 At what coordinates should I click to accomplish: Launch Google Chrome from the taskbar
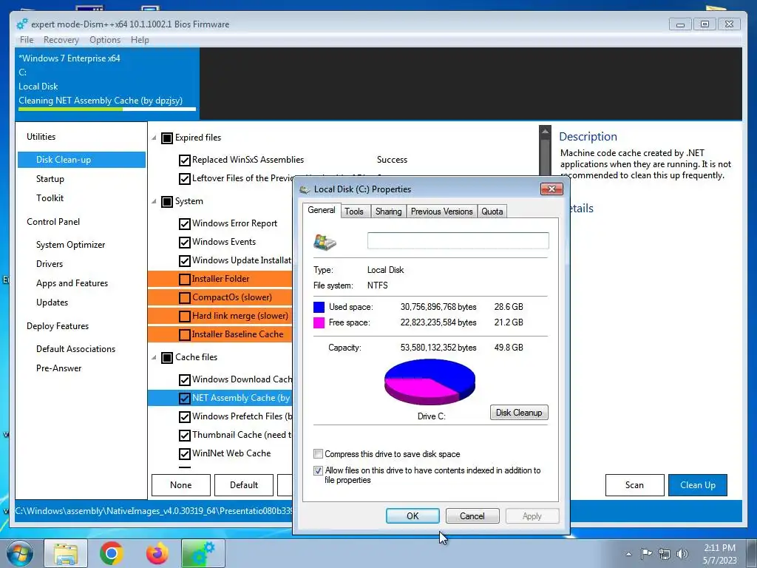pos(112,553)
